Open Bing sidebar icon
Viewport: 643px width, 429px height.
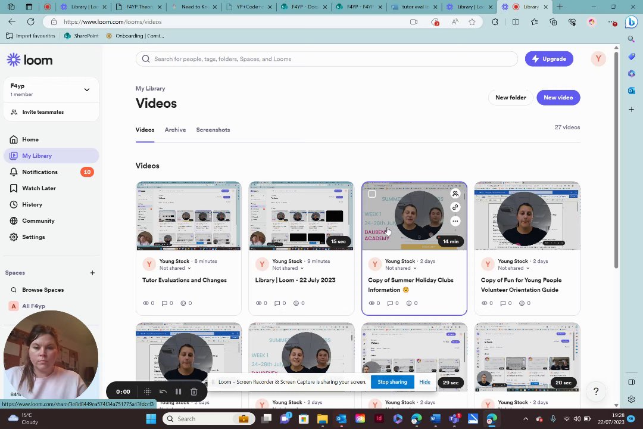[x=630, y=22]
